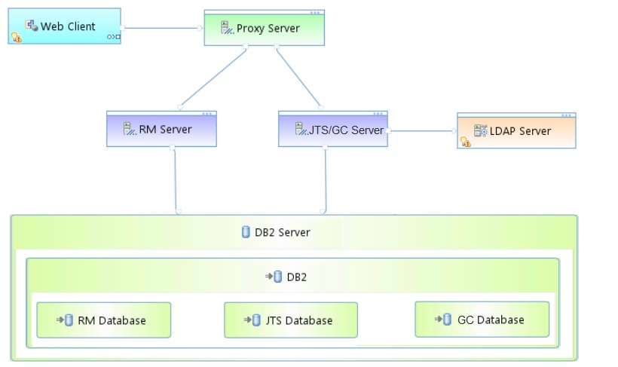Viewport: 618px width, 367px height.
Task: Click the JTS Database cylinder icon
Action: [256, 320]
